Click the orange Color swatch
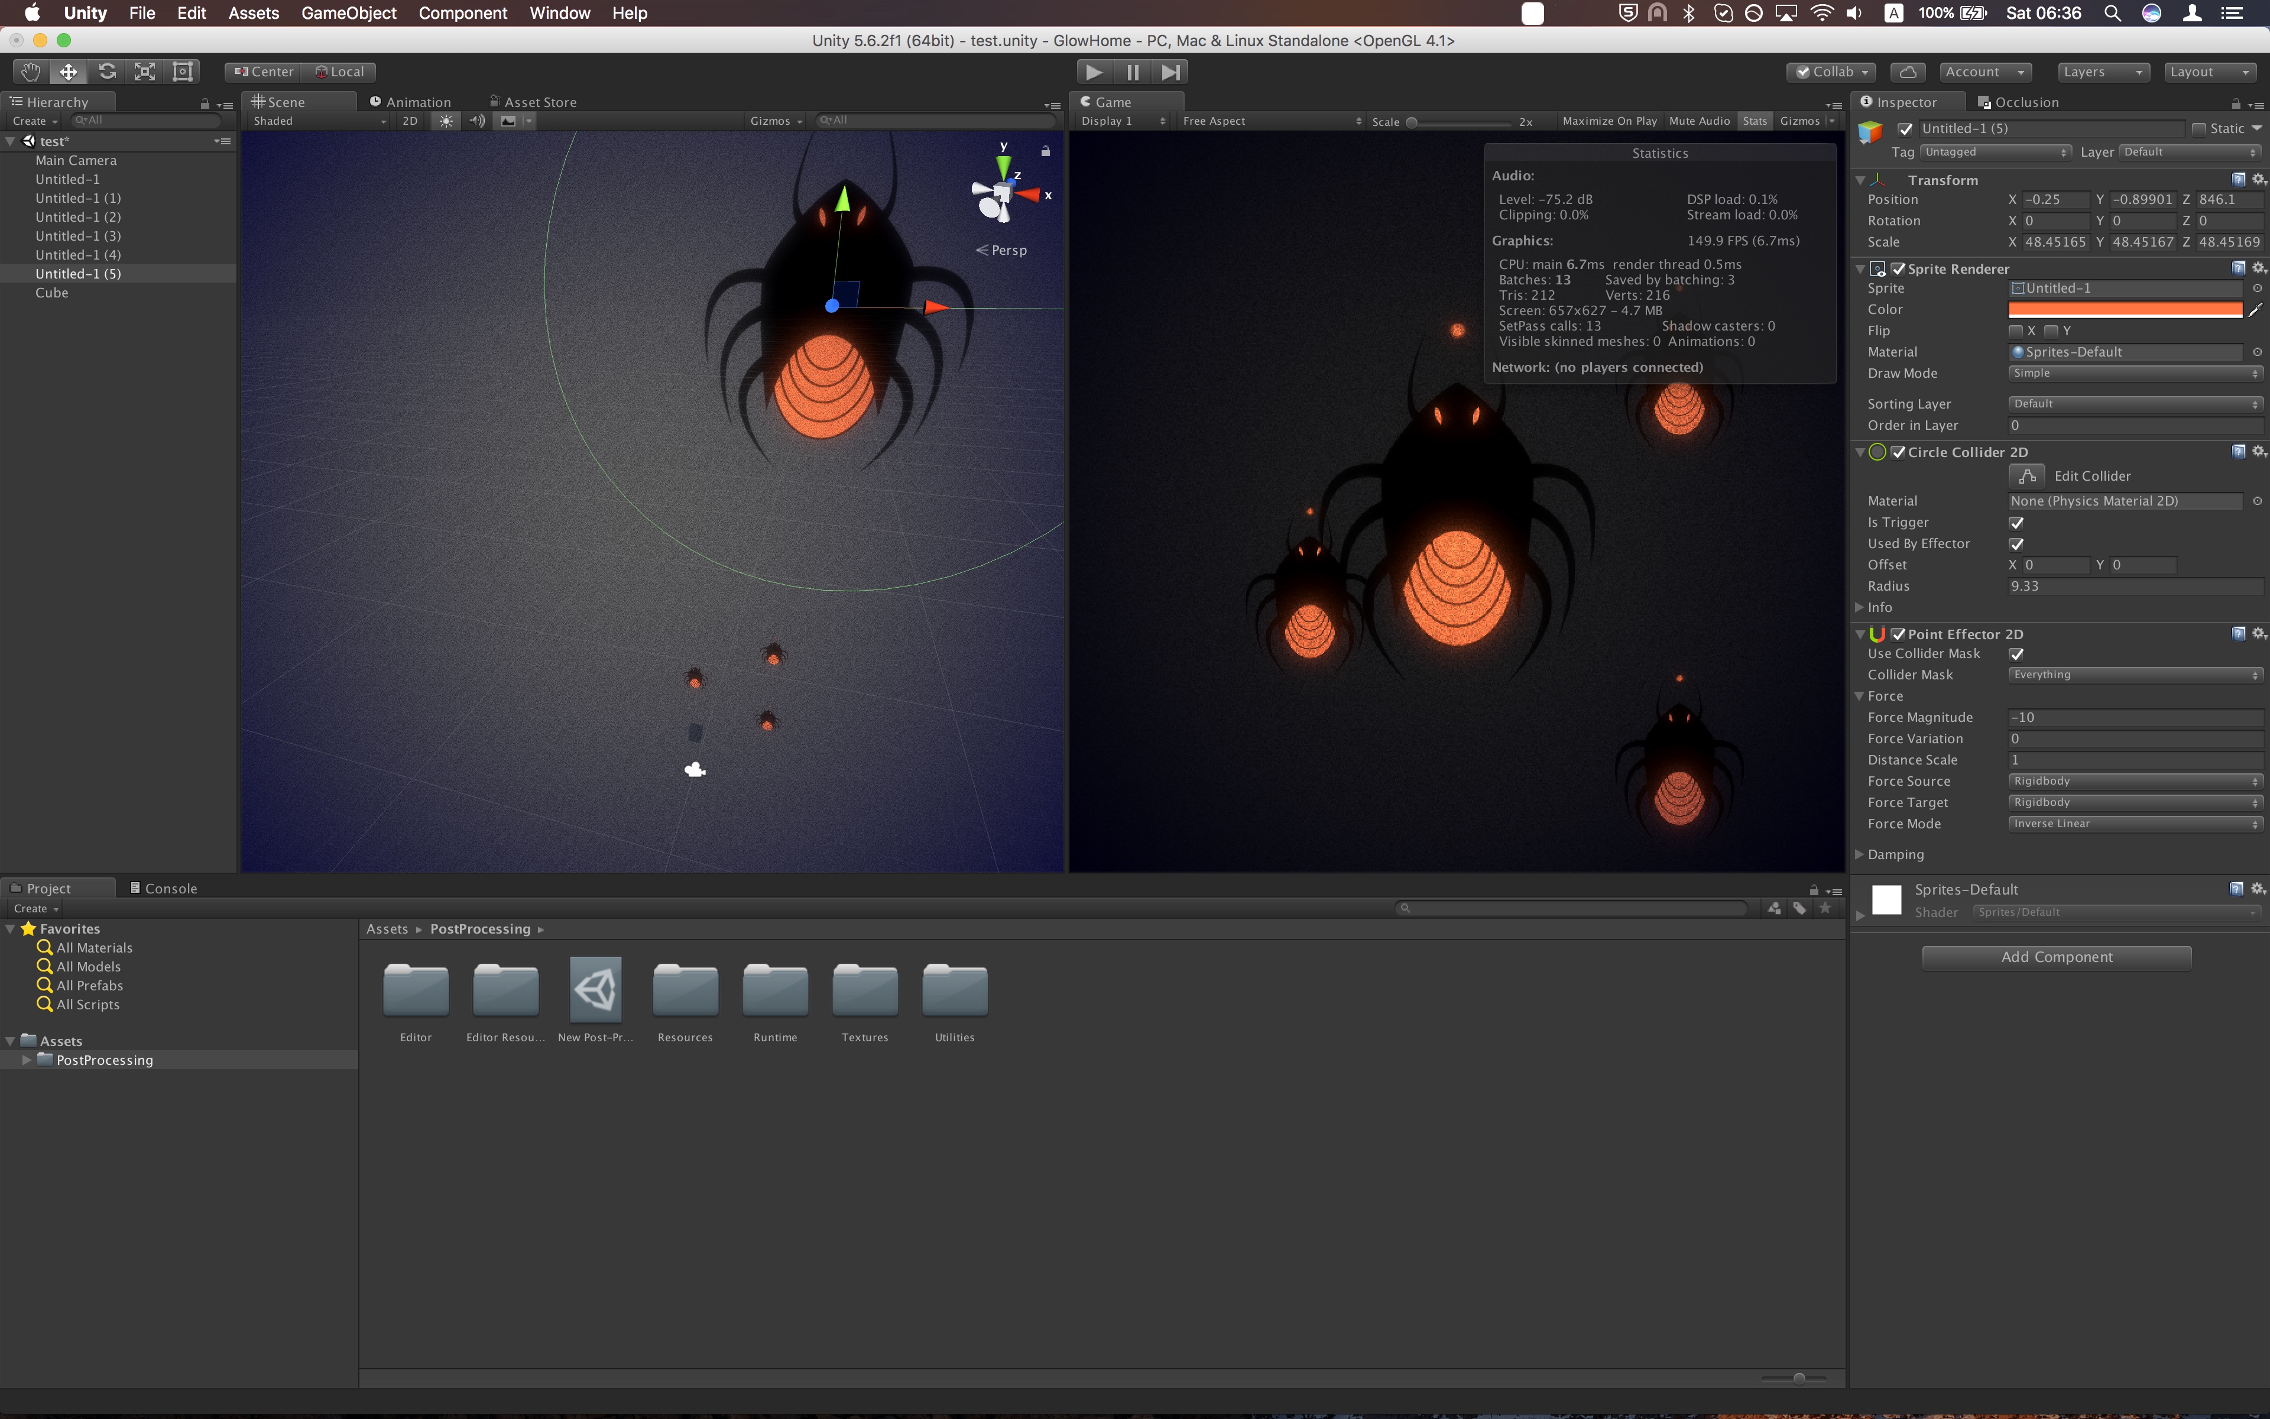Screen dimensions: 2270x1419 [x=2125, y=310]
